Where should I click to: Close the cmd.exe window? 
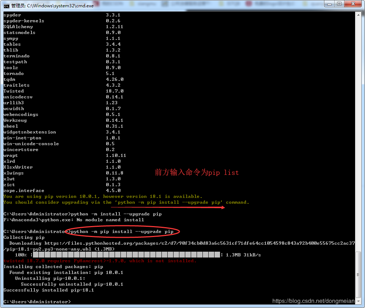pos(353,4)
